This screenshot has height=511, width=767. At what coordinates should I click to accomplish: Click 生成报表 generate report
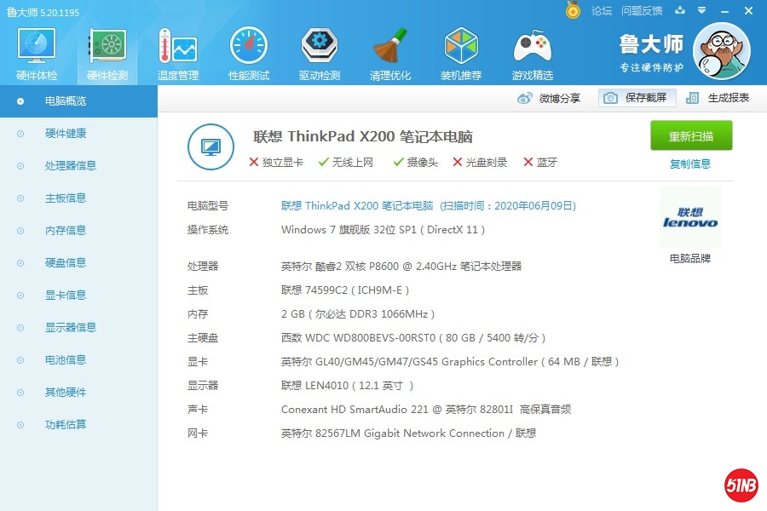tap(718, 98)
